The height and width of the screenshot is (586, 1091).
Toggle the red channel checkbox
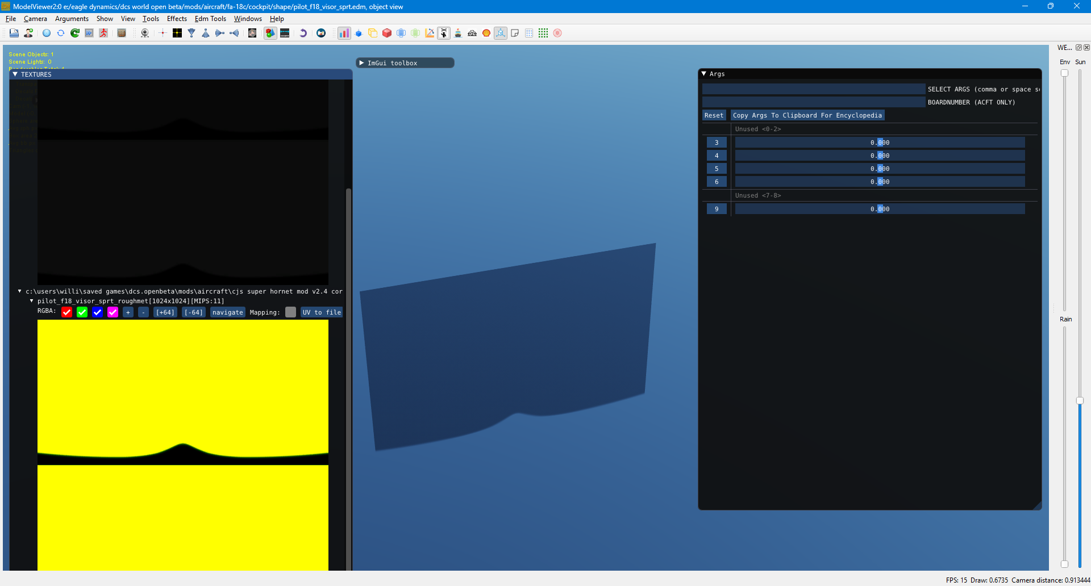(x=67, y=312)
